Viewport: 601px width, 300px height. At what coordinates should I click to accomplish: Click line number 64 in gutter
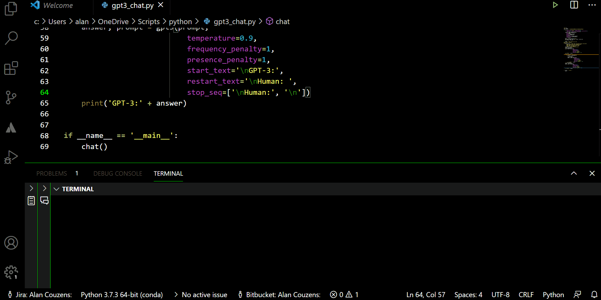click(x=44, y=92)
